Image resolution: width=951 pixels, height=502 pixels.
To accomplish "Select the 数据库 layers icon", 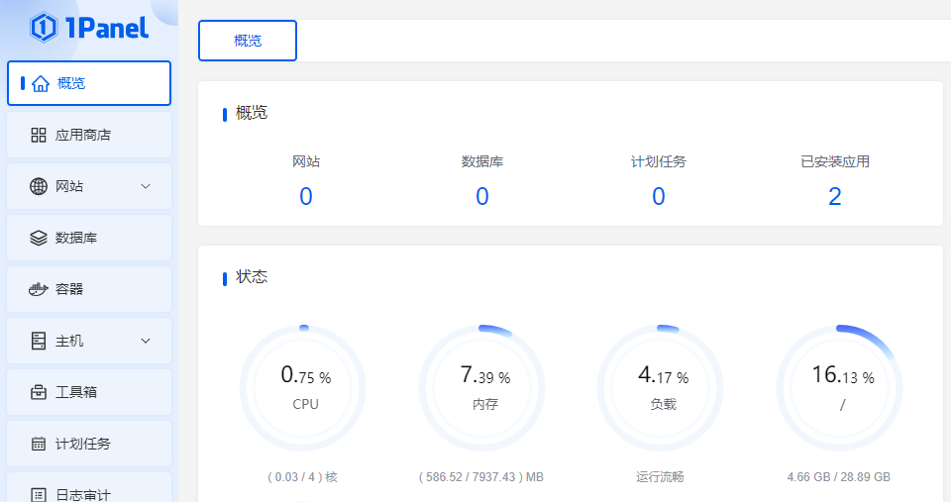I will pyautogui.click(x=39, y=238).
